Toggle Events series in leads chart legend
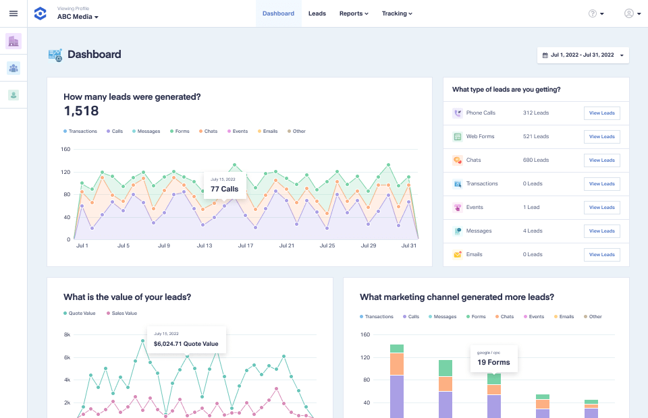 pyautogui.click(x=238, y=131)
